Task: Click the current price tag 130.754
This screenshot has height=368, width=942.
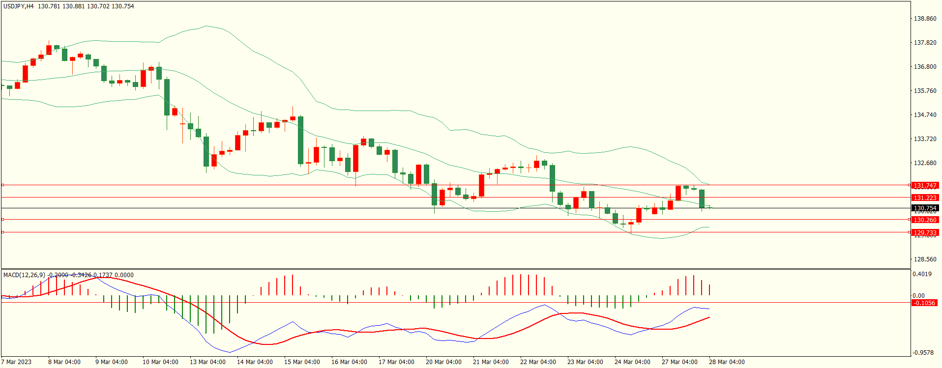Action: coord(925,208)
